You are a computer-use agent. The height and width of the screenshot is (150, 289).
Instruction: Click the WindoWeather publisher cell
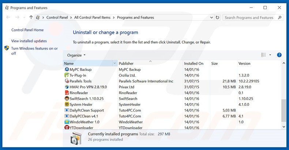[131, 122]
